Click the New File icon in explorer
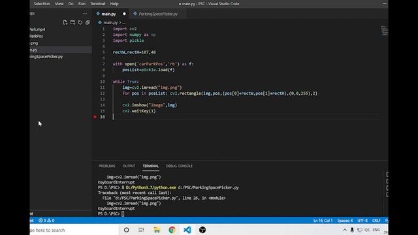 pyautogui.click(x=65, y=22)
